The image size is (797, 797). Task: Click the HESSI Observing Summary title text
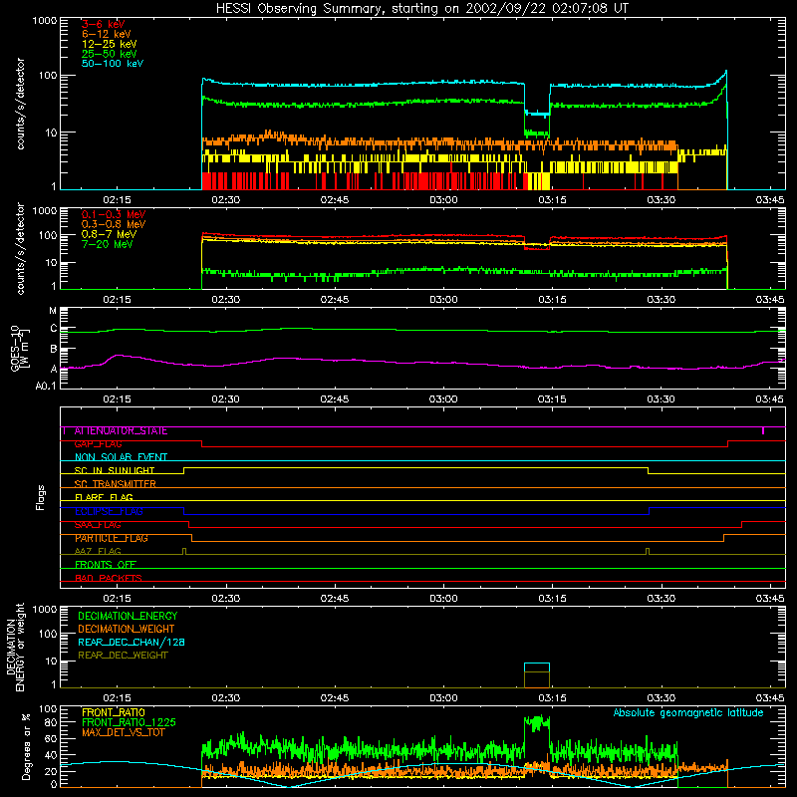pyautogui.click(x=421, y=9)
